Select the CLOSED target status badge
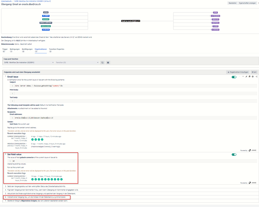The width and height of the screenshot is (259, 207). tap(215, 26)
